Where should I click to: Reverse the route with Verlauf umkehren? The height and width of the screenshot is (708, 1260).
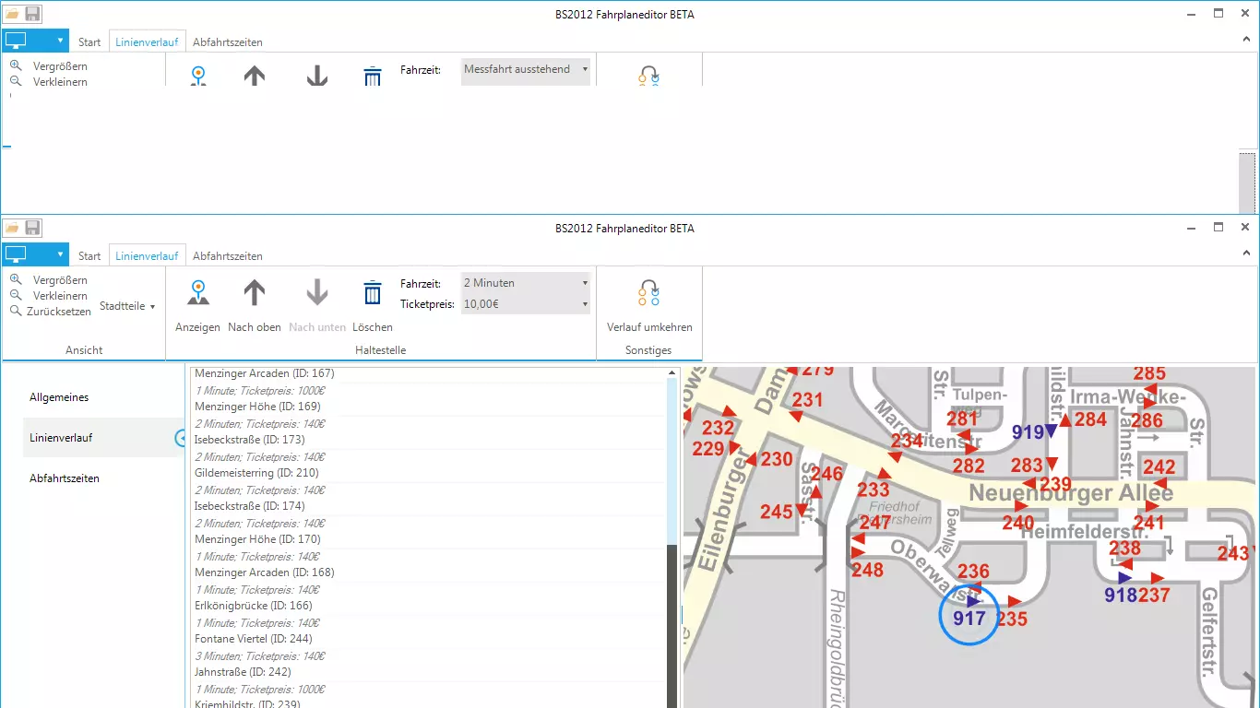click(x=648, y=293)
